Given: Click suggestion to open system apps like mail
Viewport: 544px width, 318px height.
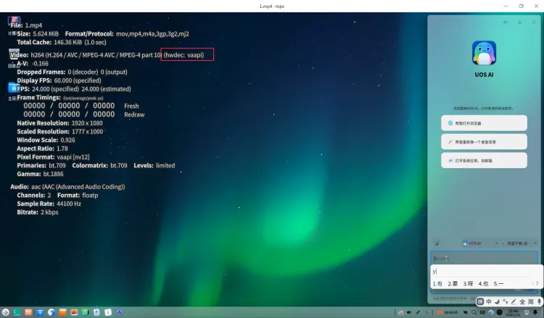Looking at the screenshot, I should (x=484, y=160).
